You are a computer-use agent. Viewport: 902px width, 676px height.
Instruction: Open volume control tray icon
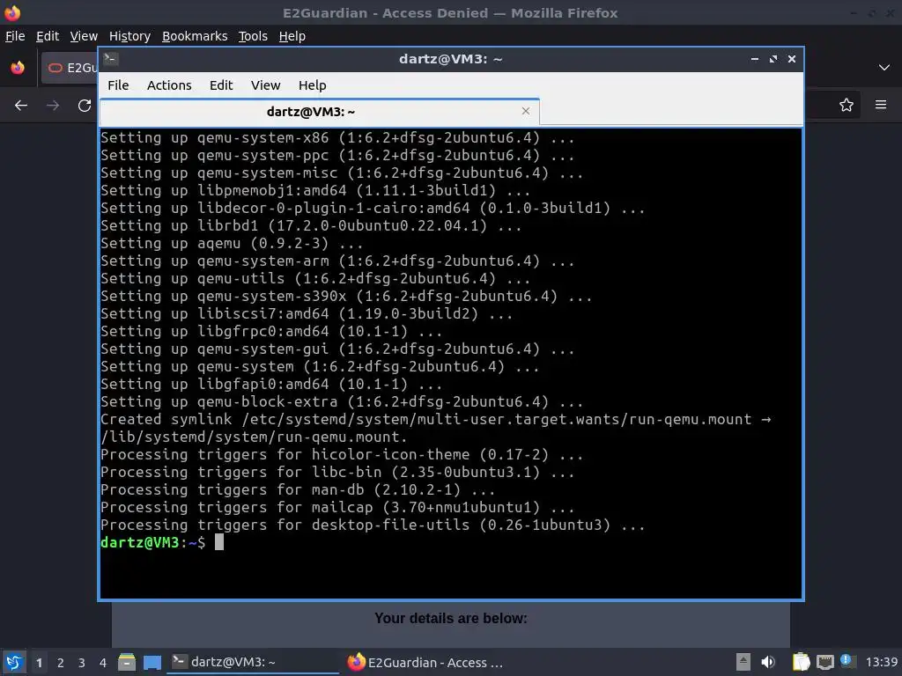click(768, 662)
